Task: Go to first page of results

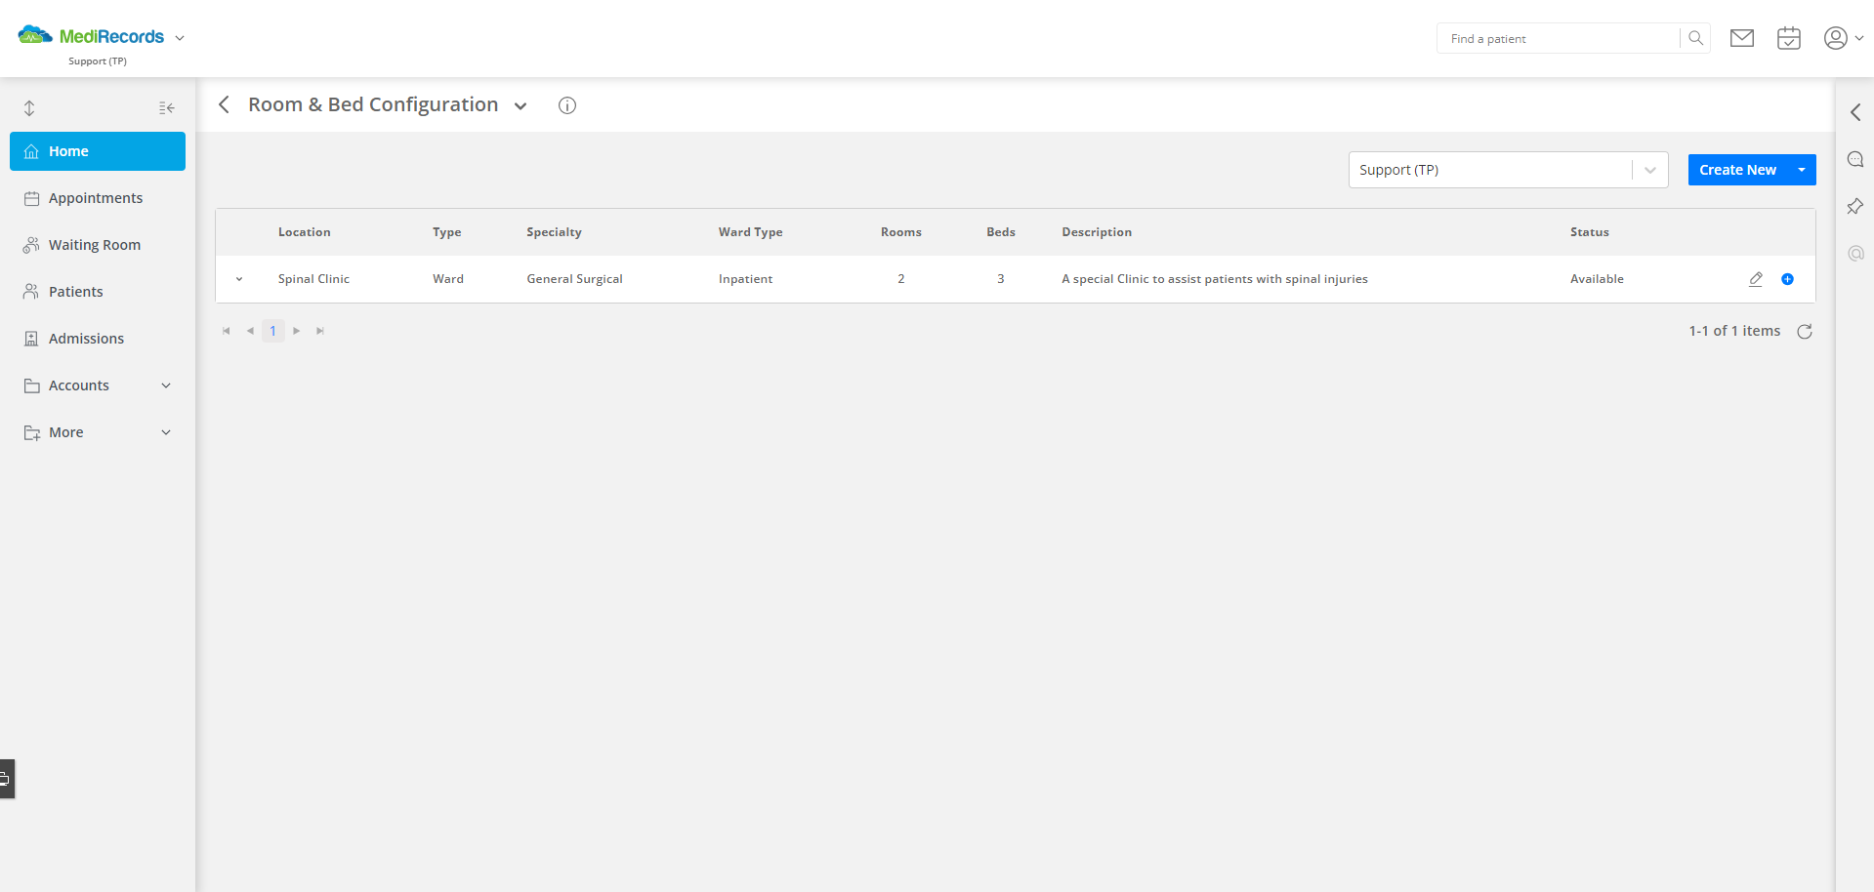Action: point(227,331)
